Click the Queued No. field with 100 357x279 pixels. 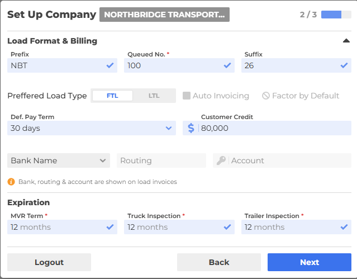179,65
